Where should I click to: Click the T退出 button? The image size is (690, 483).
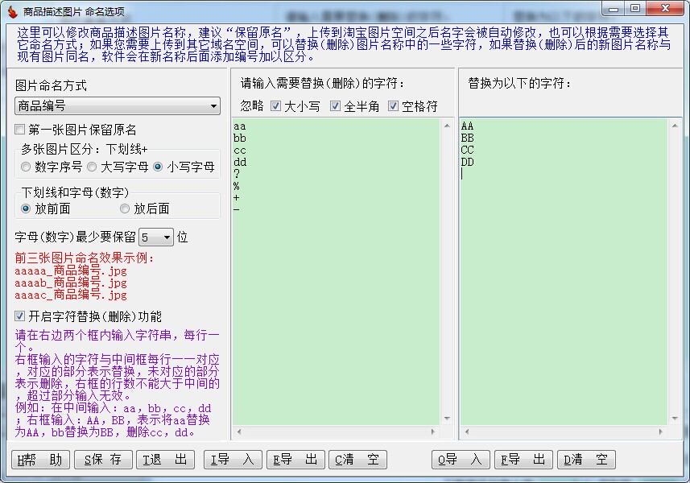click(165, 460)
